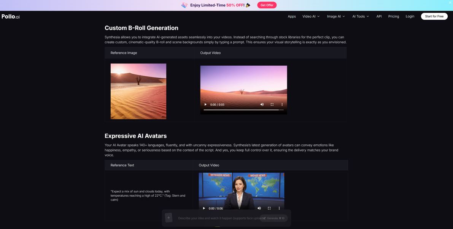The width and height of the screenshot is (453, 229).
Task: Open the Apps menu item
Action: point(292,16)
